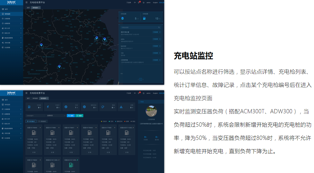Viewport: 314px width, 173px height.
Task: Select 实时监控 in station view sidebar
Action: (x=11, y=104)
